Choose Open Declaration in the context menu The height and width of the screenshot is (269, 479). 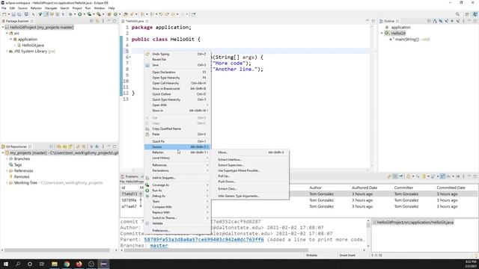coord(177,72)
